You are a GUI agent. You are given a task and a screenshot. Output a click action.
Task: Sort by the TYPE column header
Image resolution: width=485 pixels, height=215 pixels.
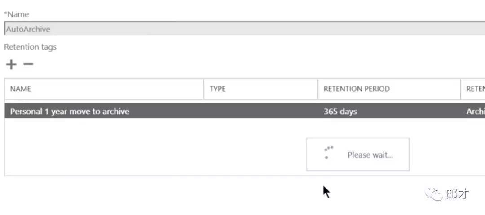[217, 89]
